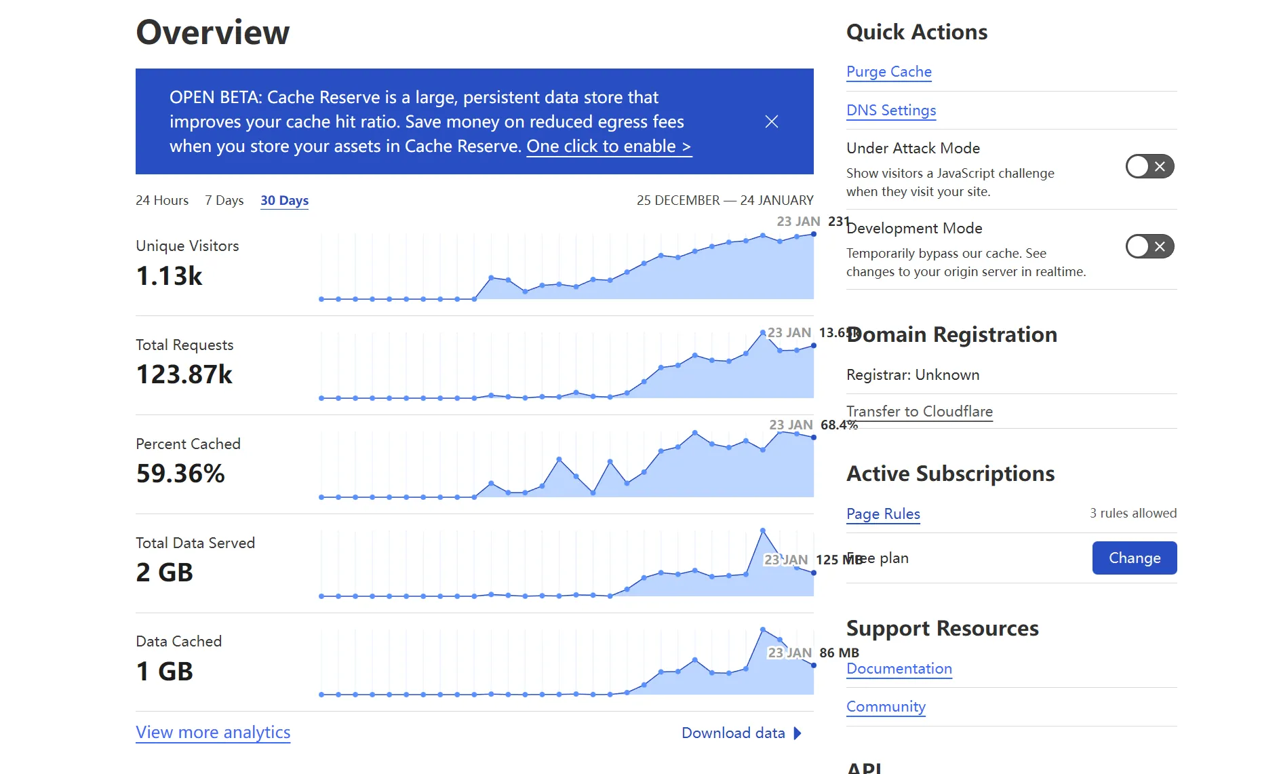Visit the Community support link
Image resolution: width=1279 pixels, height=774 pixels.
885,706
